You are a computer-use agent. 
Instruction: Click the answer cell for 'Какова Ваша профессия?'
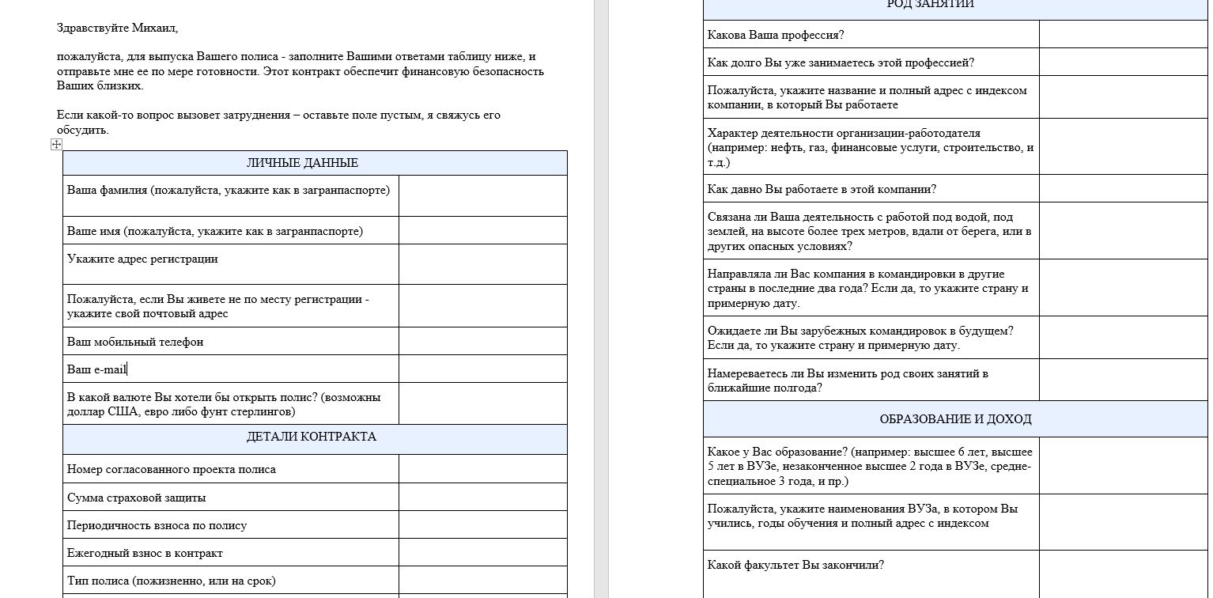pos(1124,34)
